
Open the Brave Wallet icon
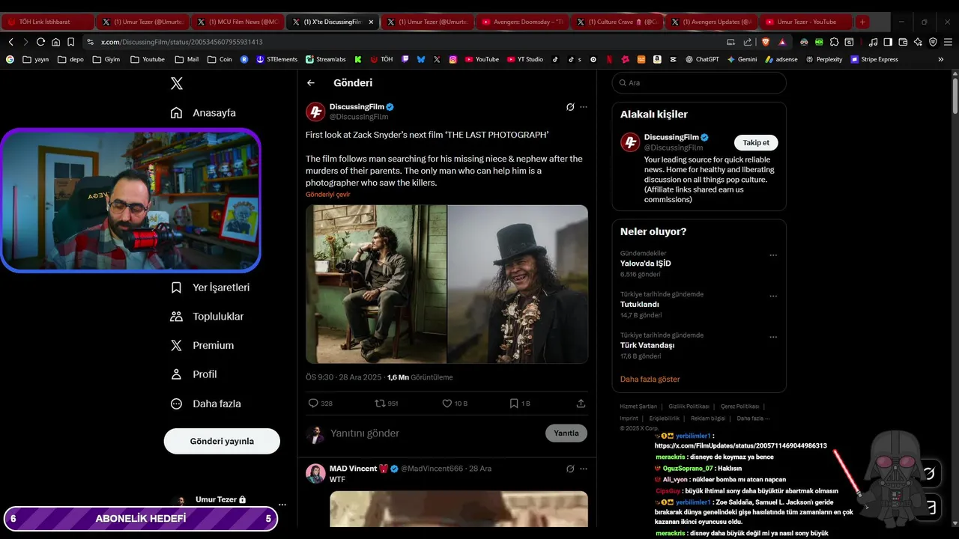click(903, 42)
